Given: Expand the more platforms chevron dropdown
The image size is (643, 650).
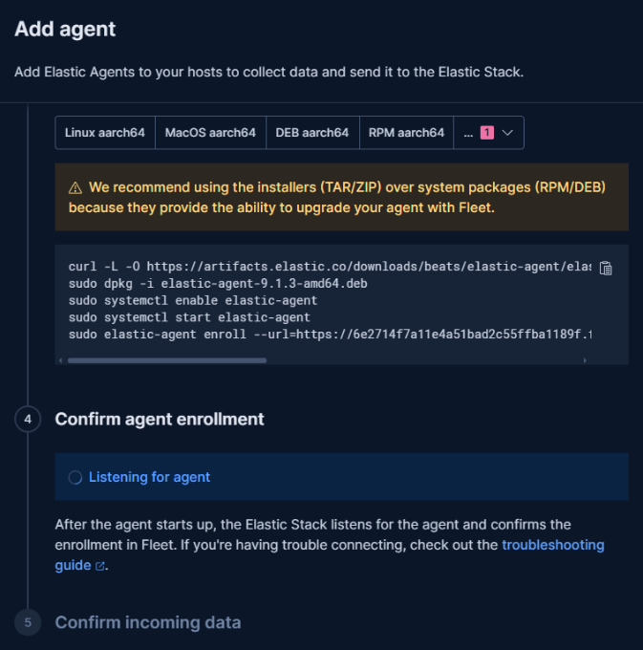Looking at the screenshot, I should click(x=507, y=133).
